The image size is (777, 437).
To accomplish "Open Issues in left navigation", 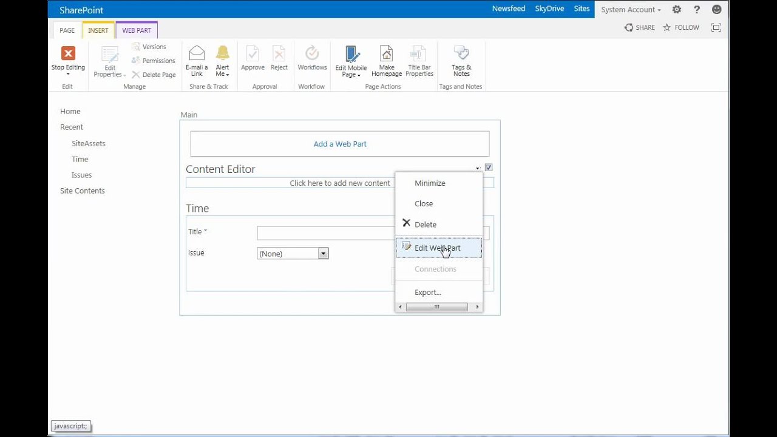I will (x=82, y=175).
